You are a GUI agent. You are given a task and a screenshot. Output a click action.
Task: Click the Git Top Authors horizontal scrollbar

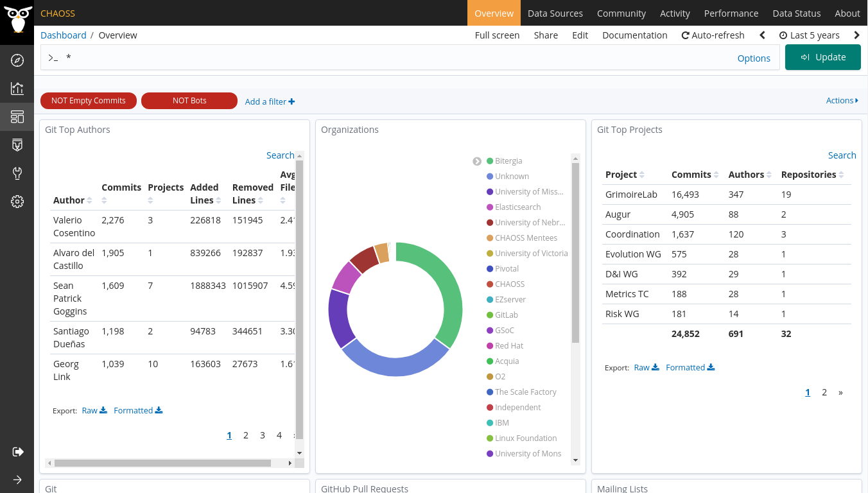tap(162, 463)
